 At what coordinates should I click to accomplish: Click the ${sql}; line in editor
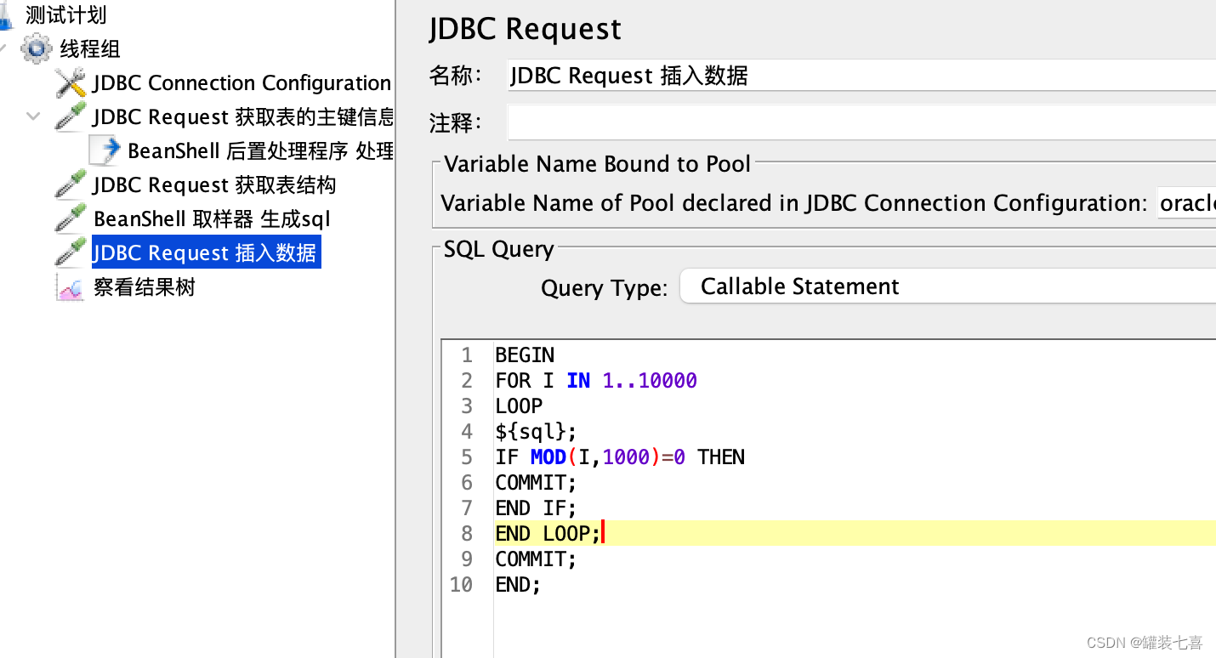tap(536, 431)
